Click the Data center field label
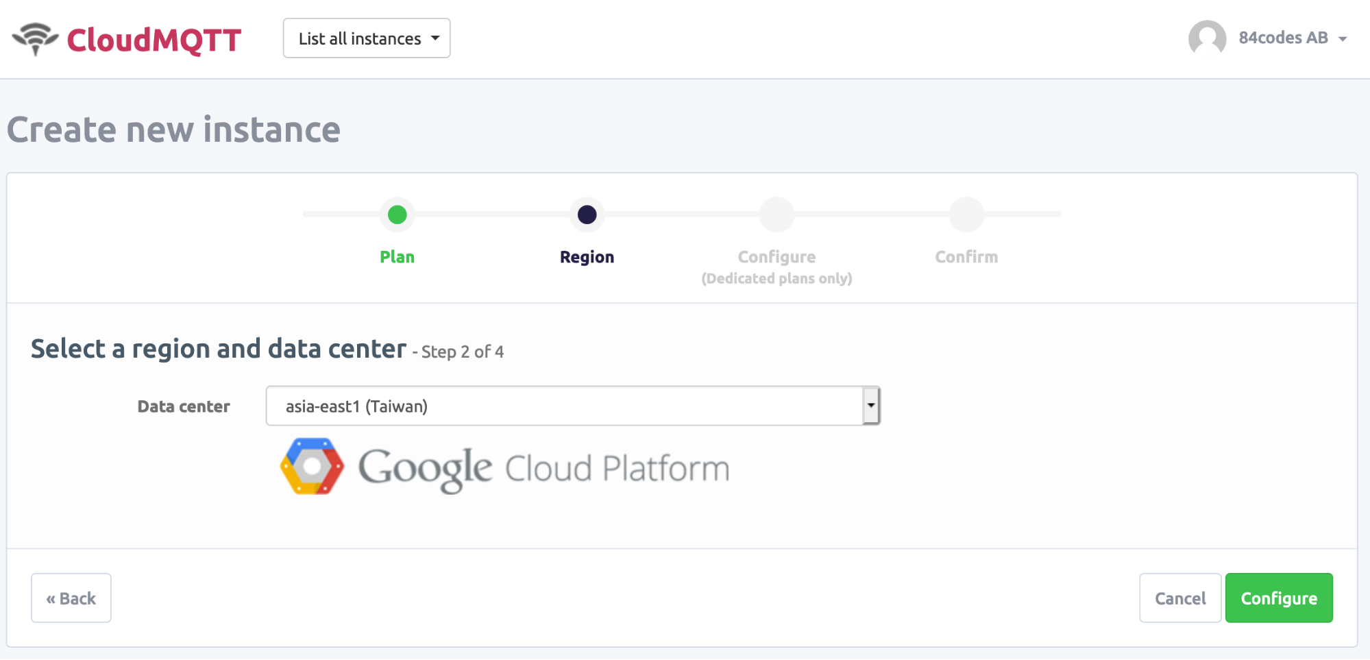 (184, 406)
